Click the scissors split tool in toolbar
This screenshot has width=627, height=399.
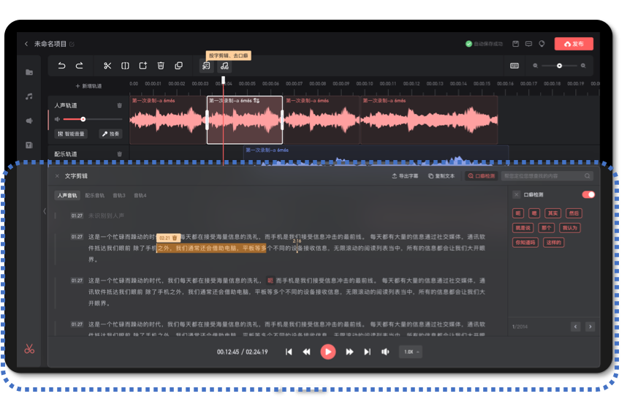tap(107, 66)
